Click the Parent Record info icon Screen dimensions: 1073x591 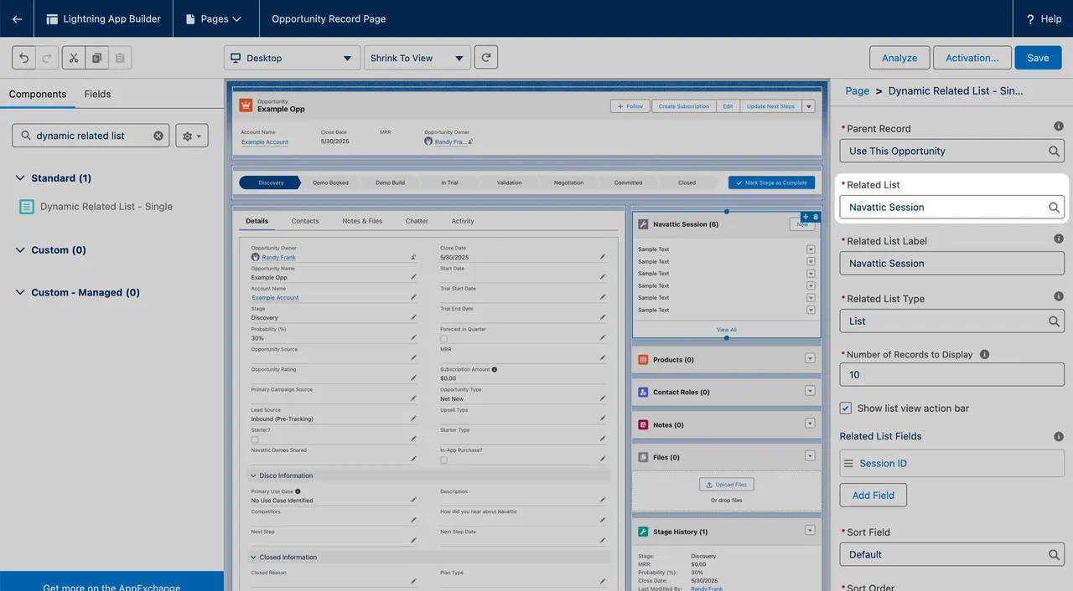tap(1059, 126)
